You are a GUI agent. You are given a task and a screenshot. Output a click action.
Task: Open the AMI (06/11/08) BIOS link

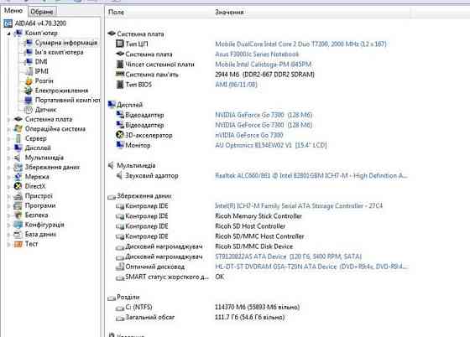[236, 85]
